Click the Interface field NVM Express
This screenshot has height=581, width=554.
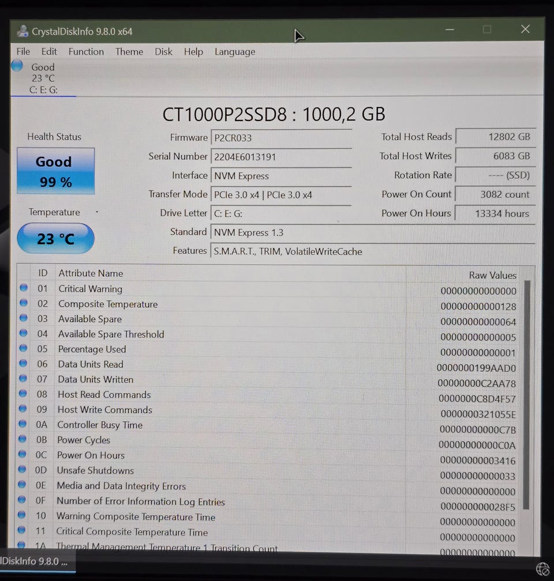(281, 175)
